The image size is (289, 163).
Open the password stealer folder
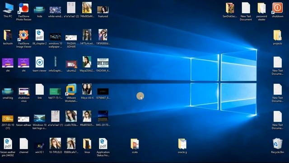[261, 8]
